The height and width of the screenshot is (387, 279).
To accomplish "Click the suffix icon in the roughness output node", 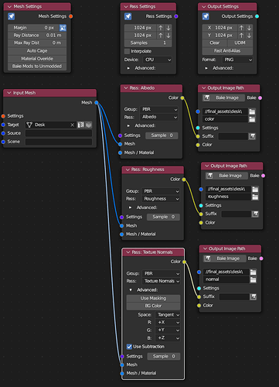I will pyautogui.click(x=255, y=214).
